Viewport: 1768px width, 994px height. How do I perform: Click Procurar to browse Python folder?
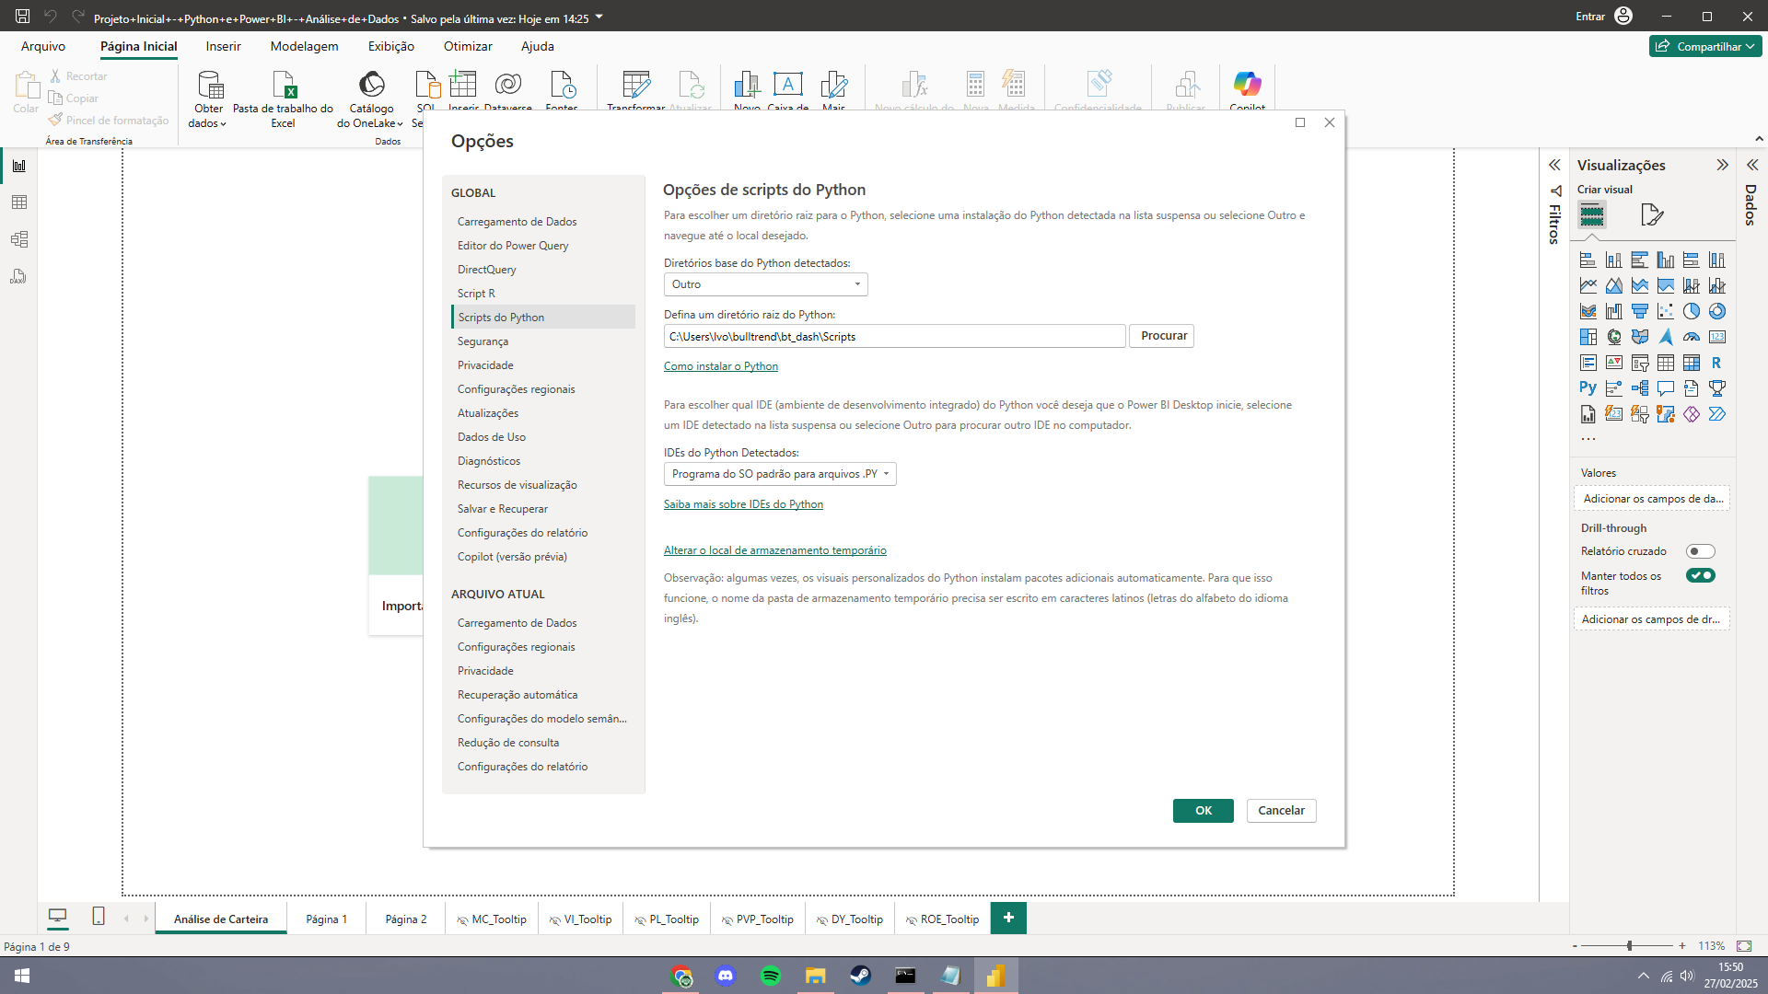pyautogui.click(x=1163, y=336)
